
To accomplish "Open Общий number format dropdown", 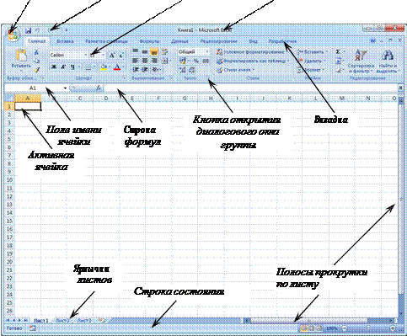I will (207, 51).
